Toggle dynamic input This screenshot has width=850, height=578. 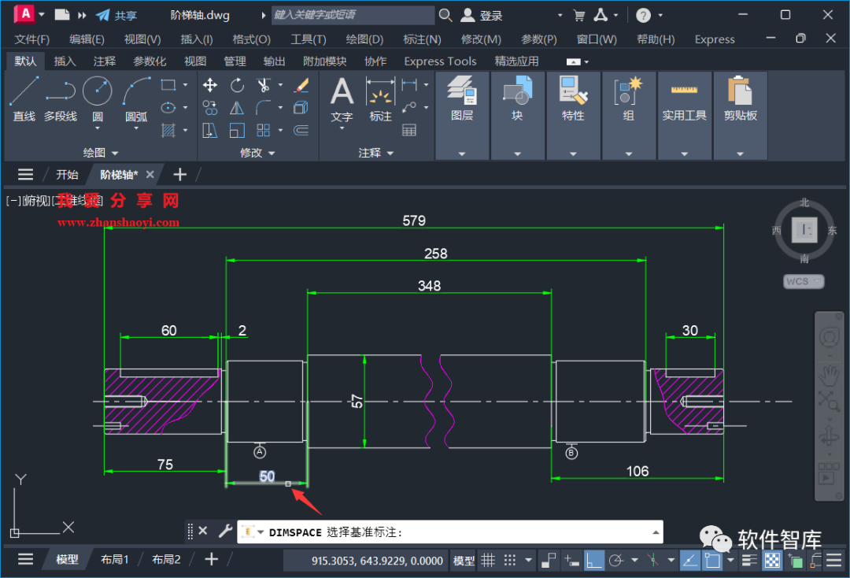(x=571, y=560)
